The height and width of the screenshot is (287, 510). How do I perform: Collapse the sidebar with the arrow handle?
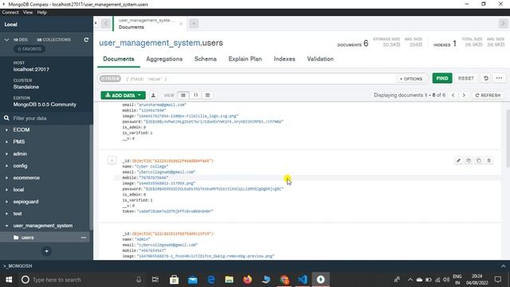[96, 23]
